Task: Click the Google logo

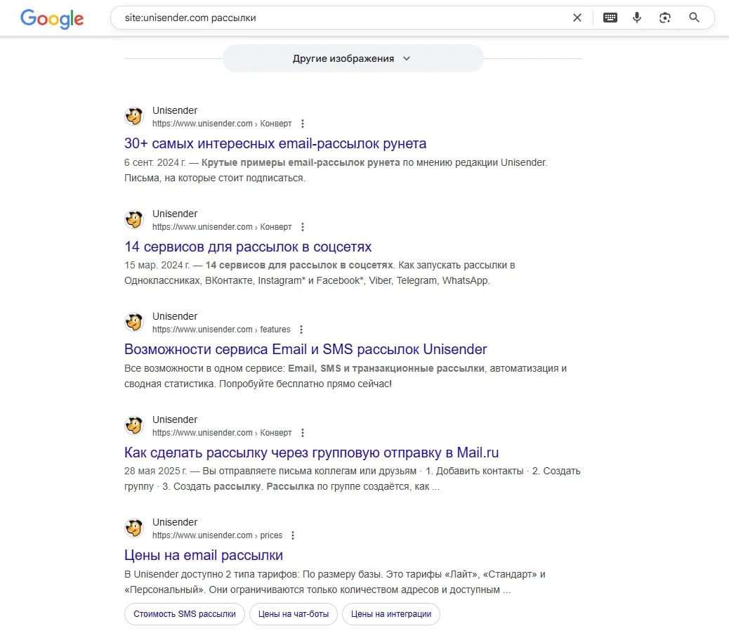Action: pyautogui.click(x=52, y=18)
